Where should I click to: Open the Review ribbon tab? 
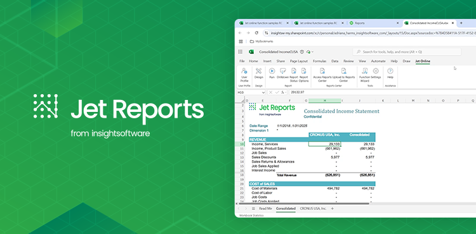click(x=348, y=61)
